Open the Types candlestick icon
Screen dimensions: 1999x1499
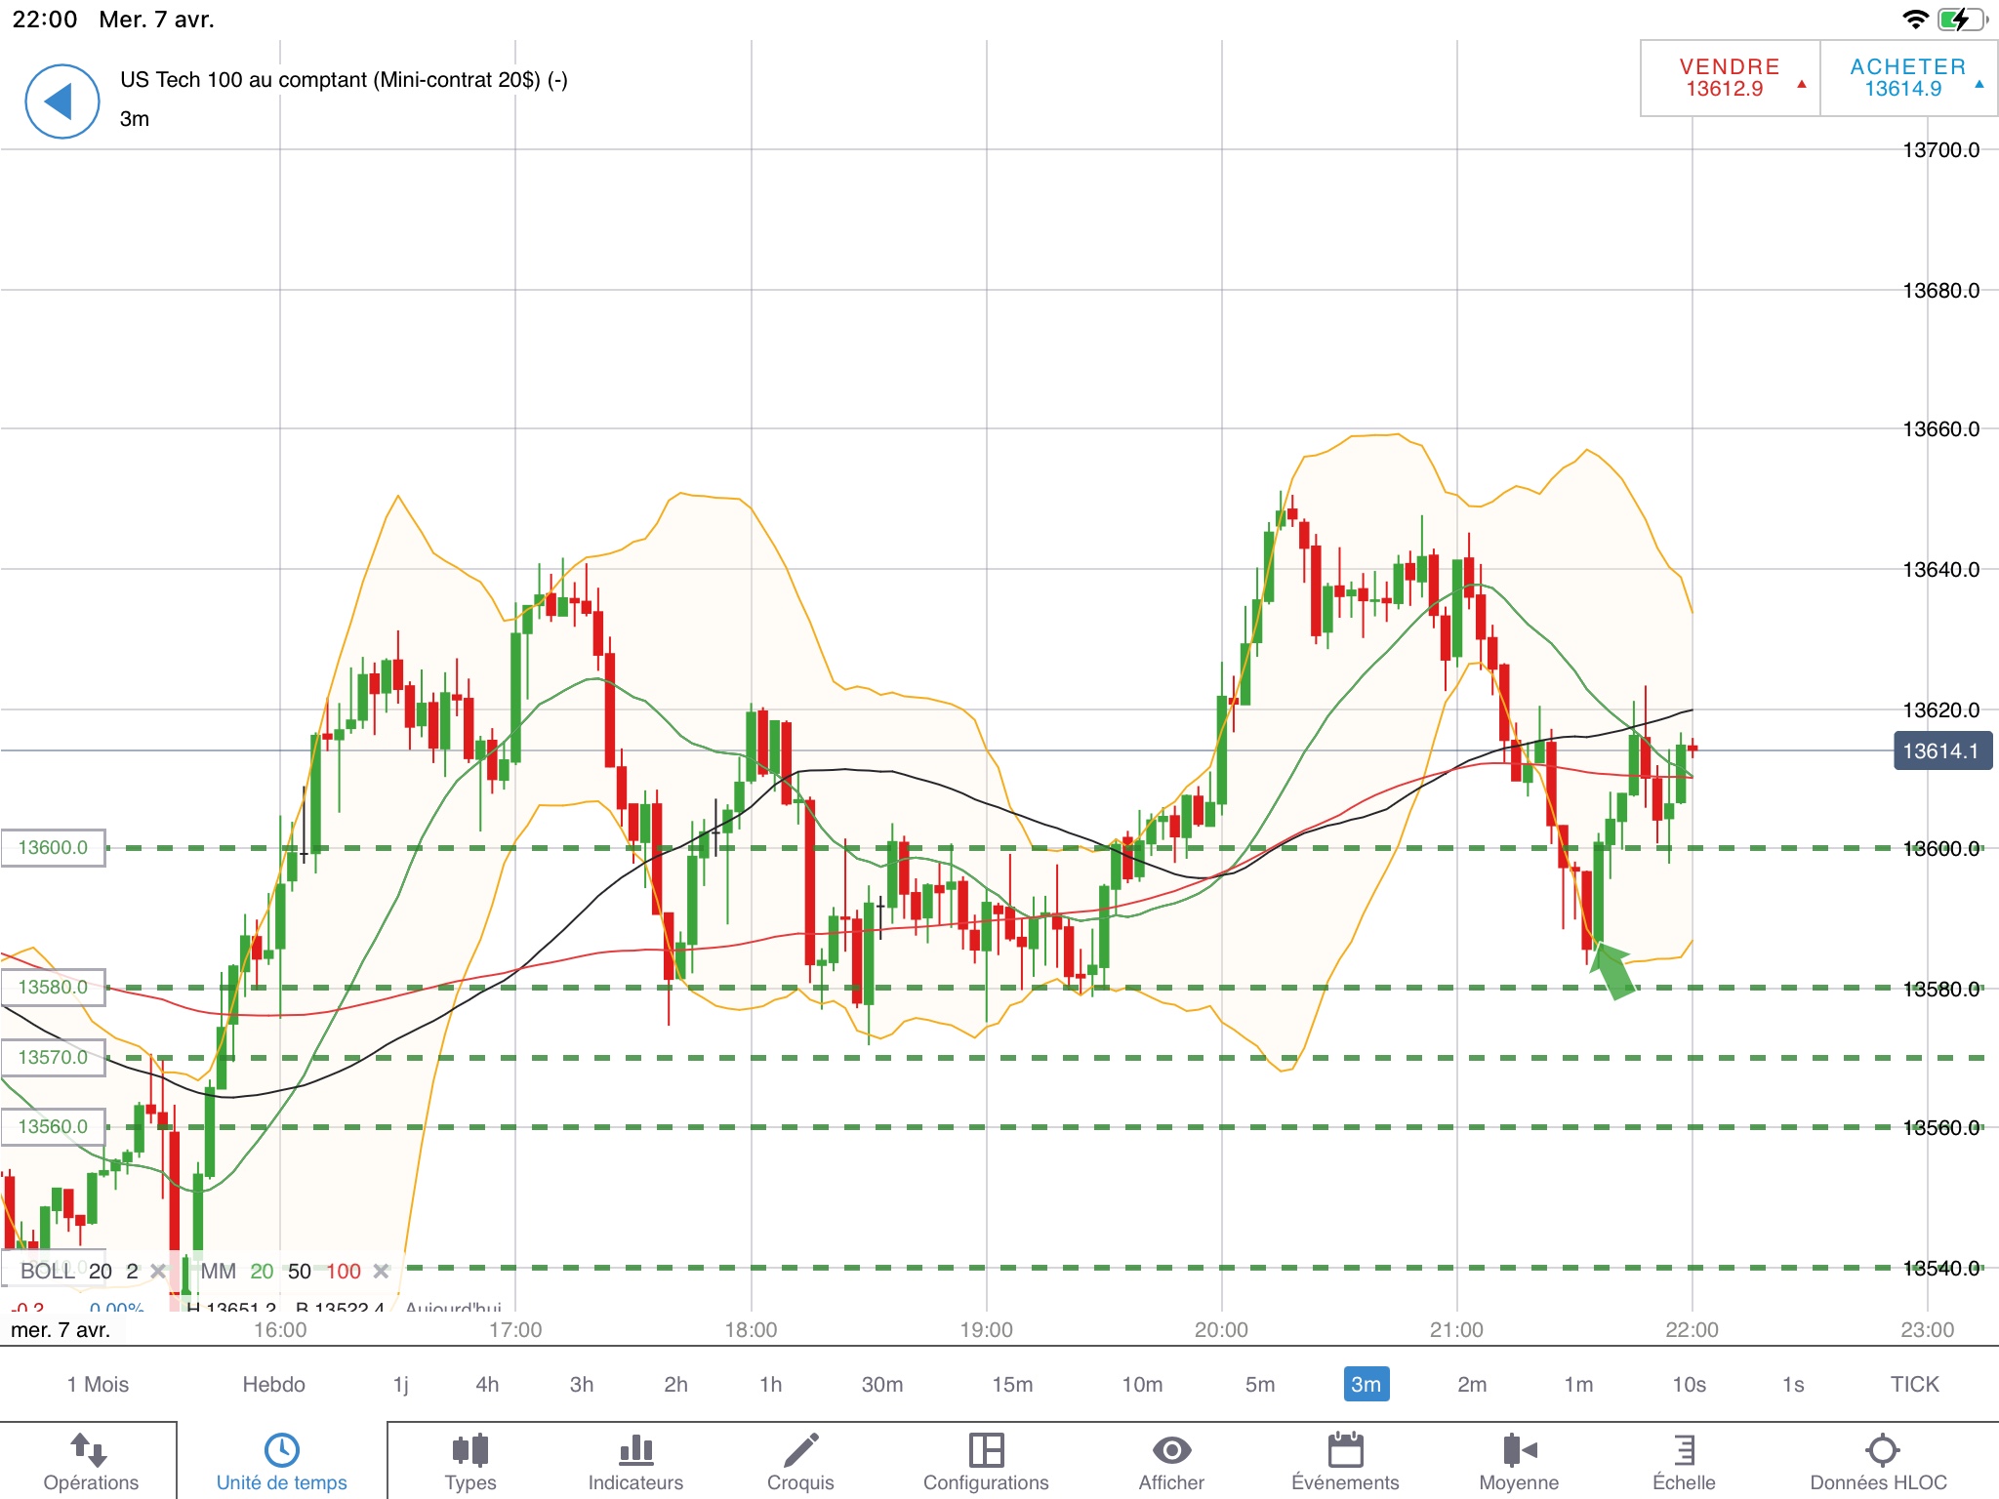(470, 1450)
